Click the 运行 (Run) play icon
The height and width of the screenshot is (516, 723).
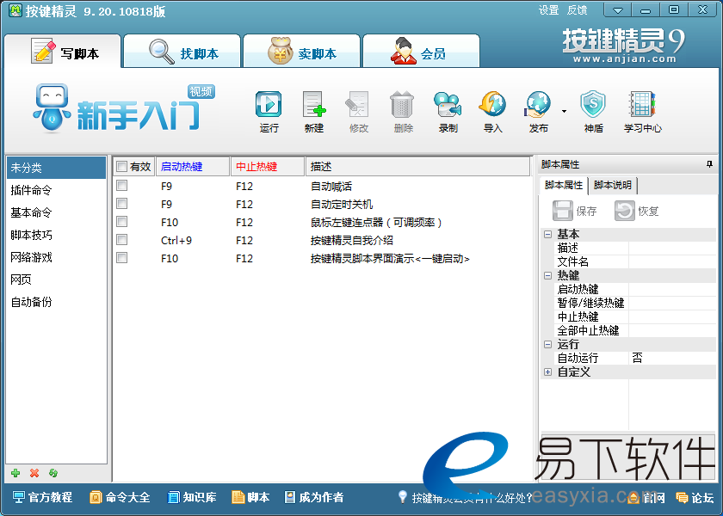click(269, 104)
